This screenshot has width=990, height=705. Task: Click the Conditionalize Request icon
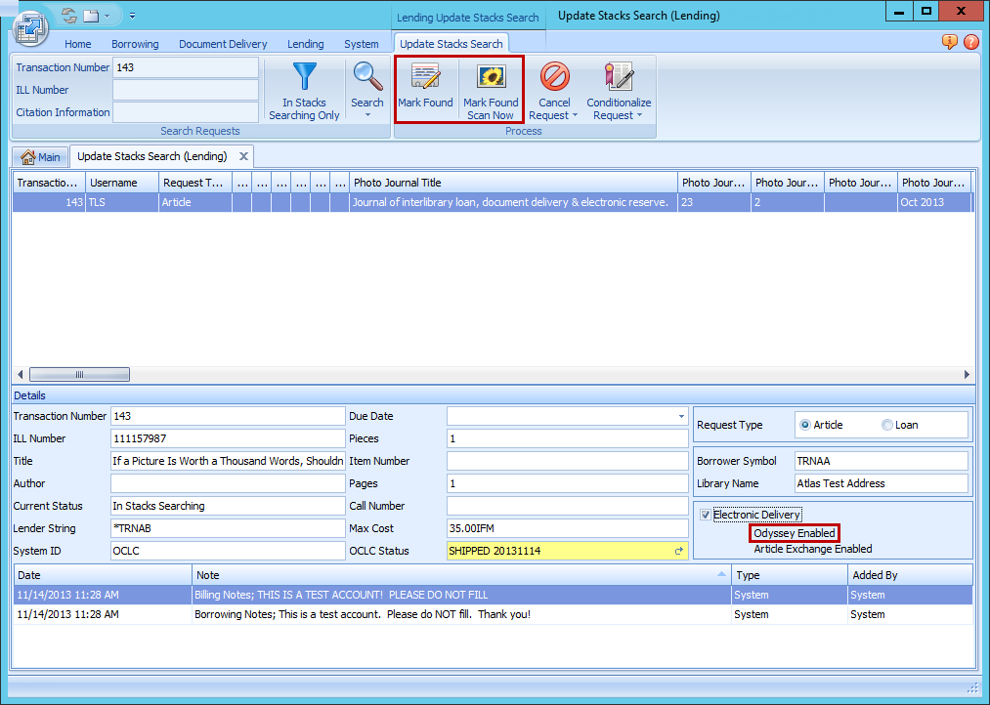[619, 78]
